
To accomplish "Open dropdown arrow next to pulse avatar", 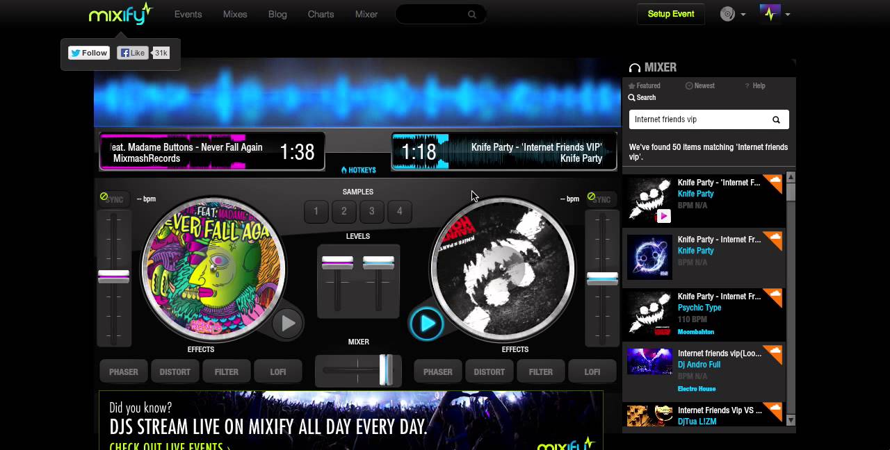I will click(787, 15).
